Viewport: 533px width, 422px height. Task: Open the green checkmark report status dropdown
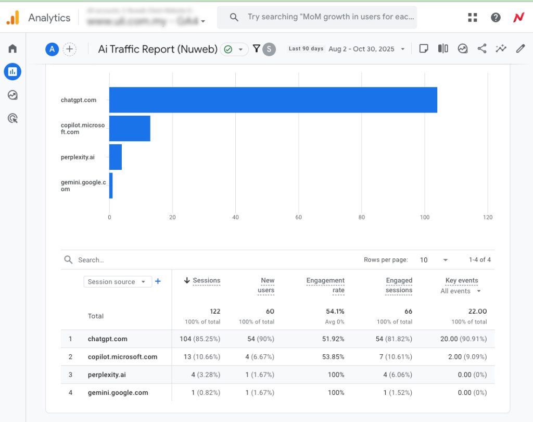pos(234,49)
